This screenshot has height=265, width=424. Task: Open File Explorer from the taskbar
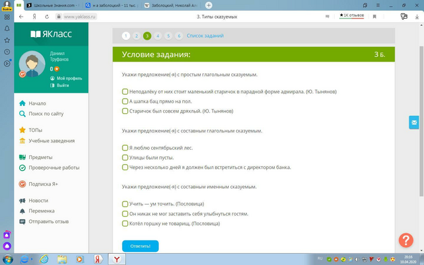click(x=62, y=259)
